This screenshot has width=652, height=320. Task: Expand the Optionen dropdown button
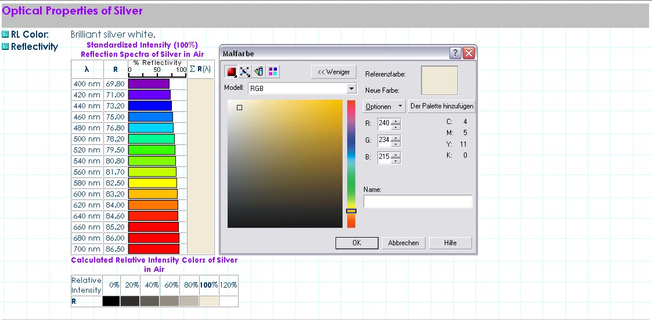[x=384, y=107]
